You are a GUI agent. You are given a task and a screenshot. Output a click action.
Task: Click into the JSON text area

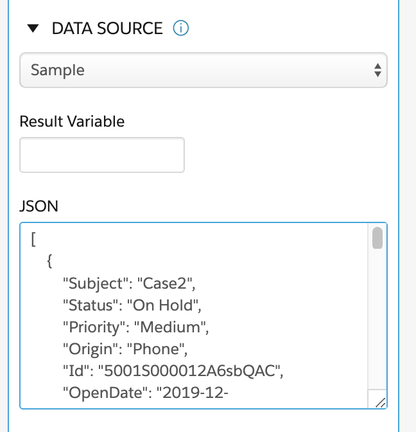194,316
